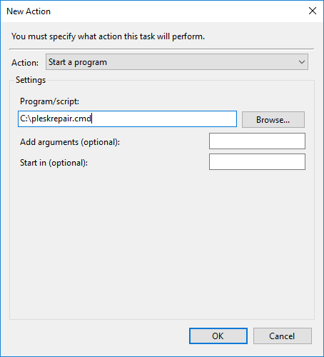The height and width of the screenshot is (357, 324).
Task: Click the Action: label
Action: (x=25, y=63)
